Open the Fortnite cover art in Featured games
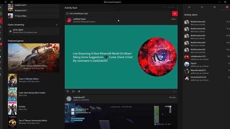Image resolution: width=230 pixels, height=129 pixels. pos(12,108)
